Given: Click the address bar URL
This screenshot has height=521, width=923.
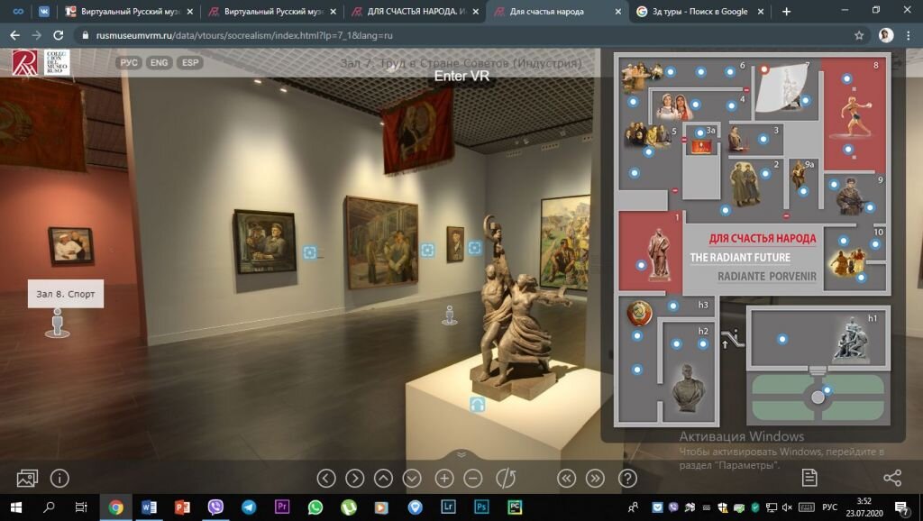Looking at the screenshot, I should (x=244, y=35).
